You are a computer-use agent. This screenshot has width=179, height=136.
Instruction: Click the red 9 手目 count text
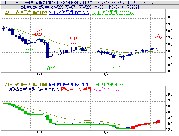click(85, 89)
